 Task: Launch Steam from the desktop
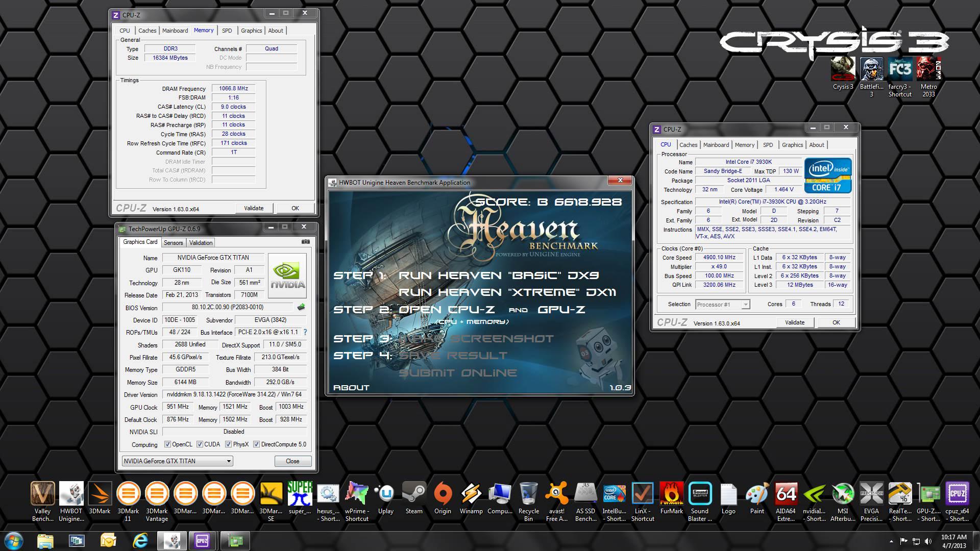point(414,498)
